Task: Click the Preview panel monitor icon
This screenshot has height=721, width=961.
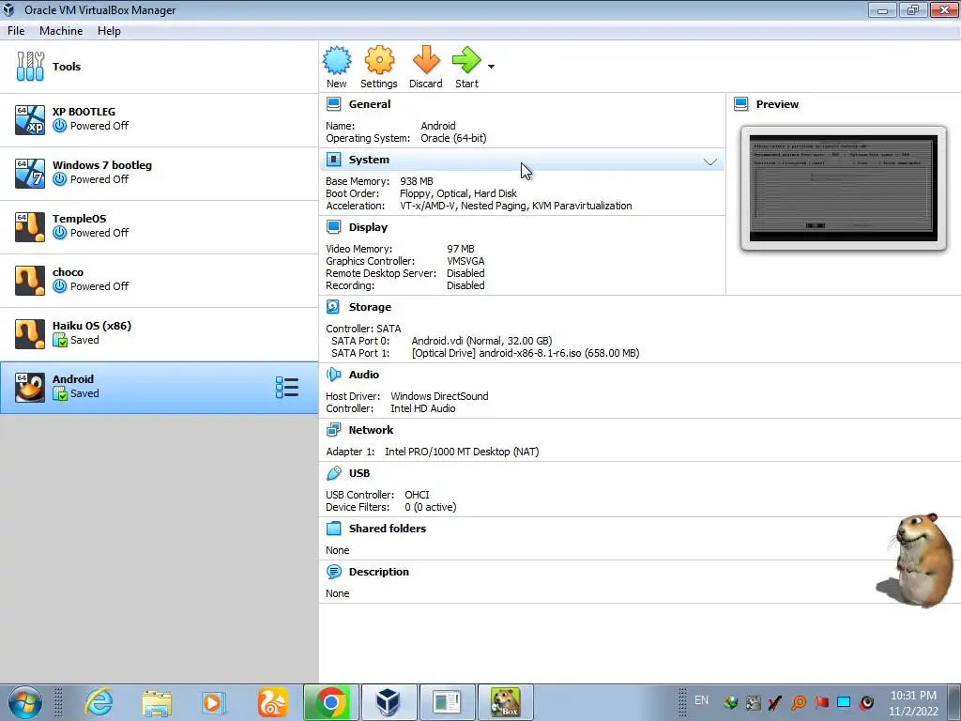Action: (741, 104)
